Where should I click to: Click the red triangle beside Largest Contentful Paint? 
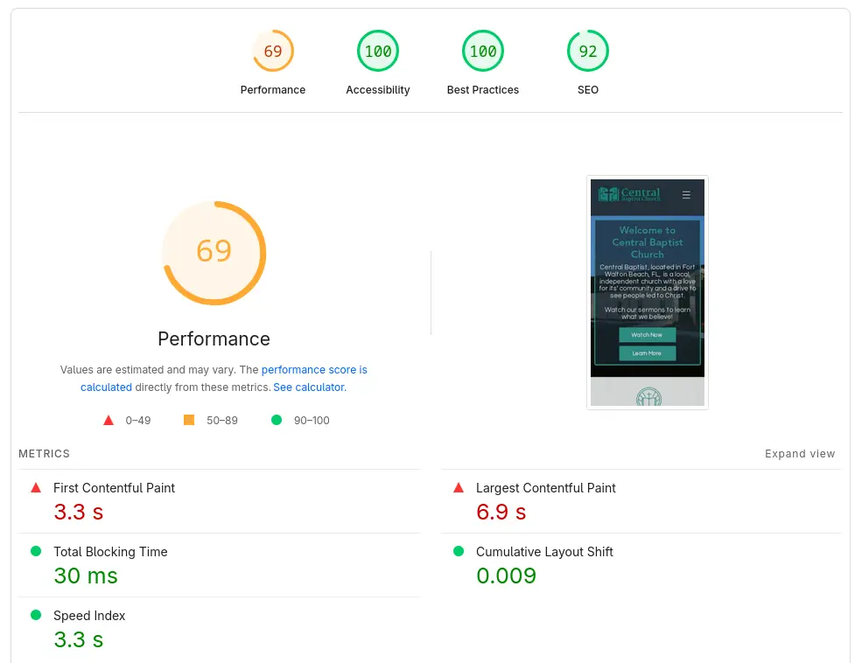(x=457, y=487)
